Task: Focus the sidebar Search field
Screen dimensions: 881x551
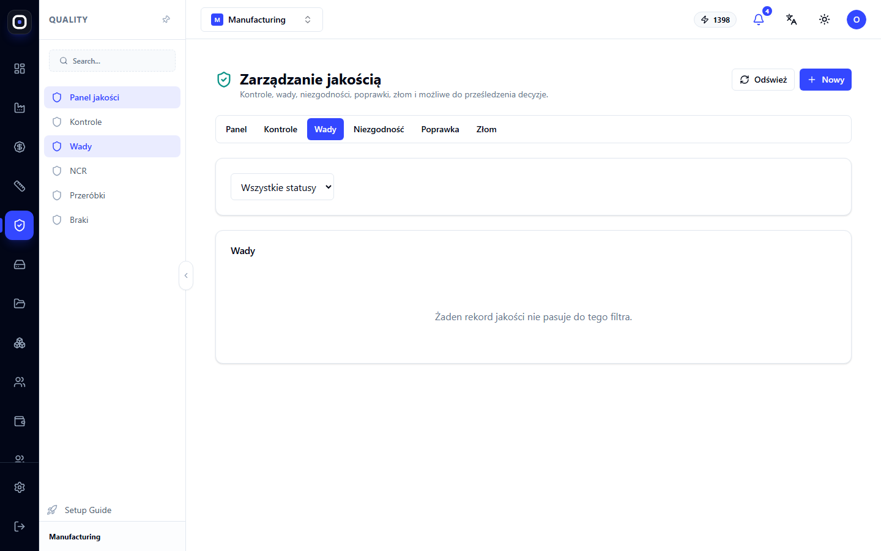Action: pos(112,61)
